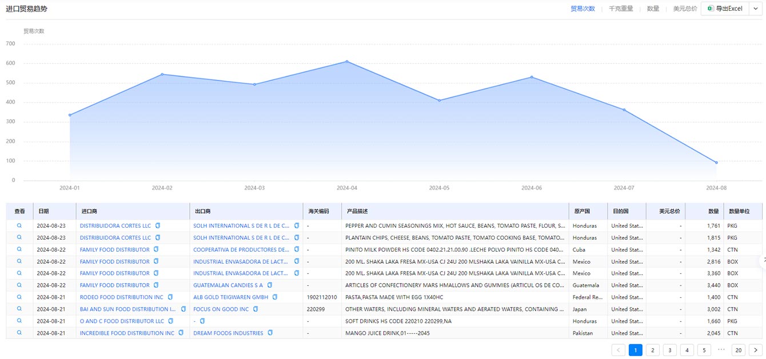
Task: Click the 2024-04 peak data point on chart
Action: tap(346, 61)
